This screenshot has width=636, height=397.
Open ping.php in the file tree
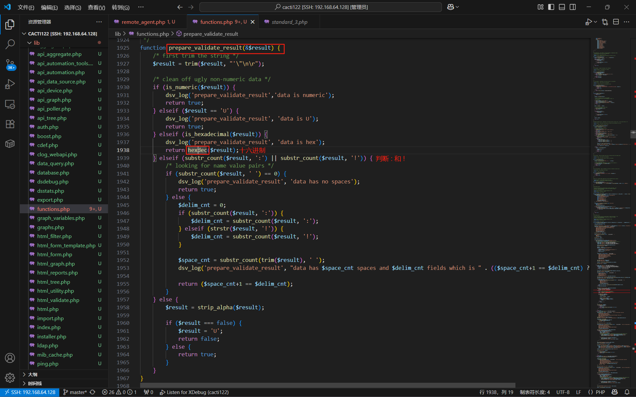[48, 364]
